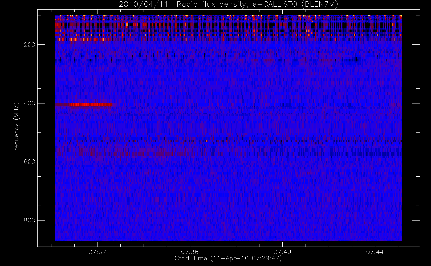Select the 800 frequency tick label

point(30,220)
